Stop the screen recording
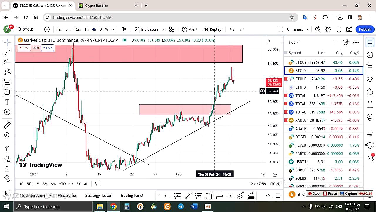This screenshot has width=376, height=212. [x=314, y=193]
